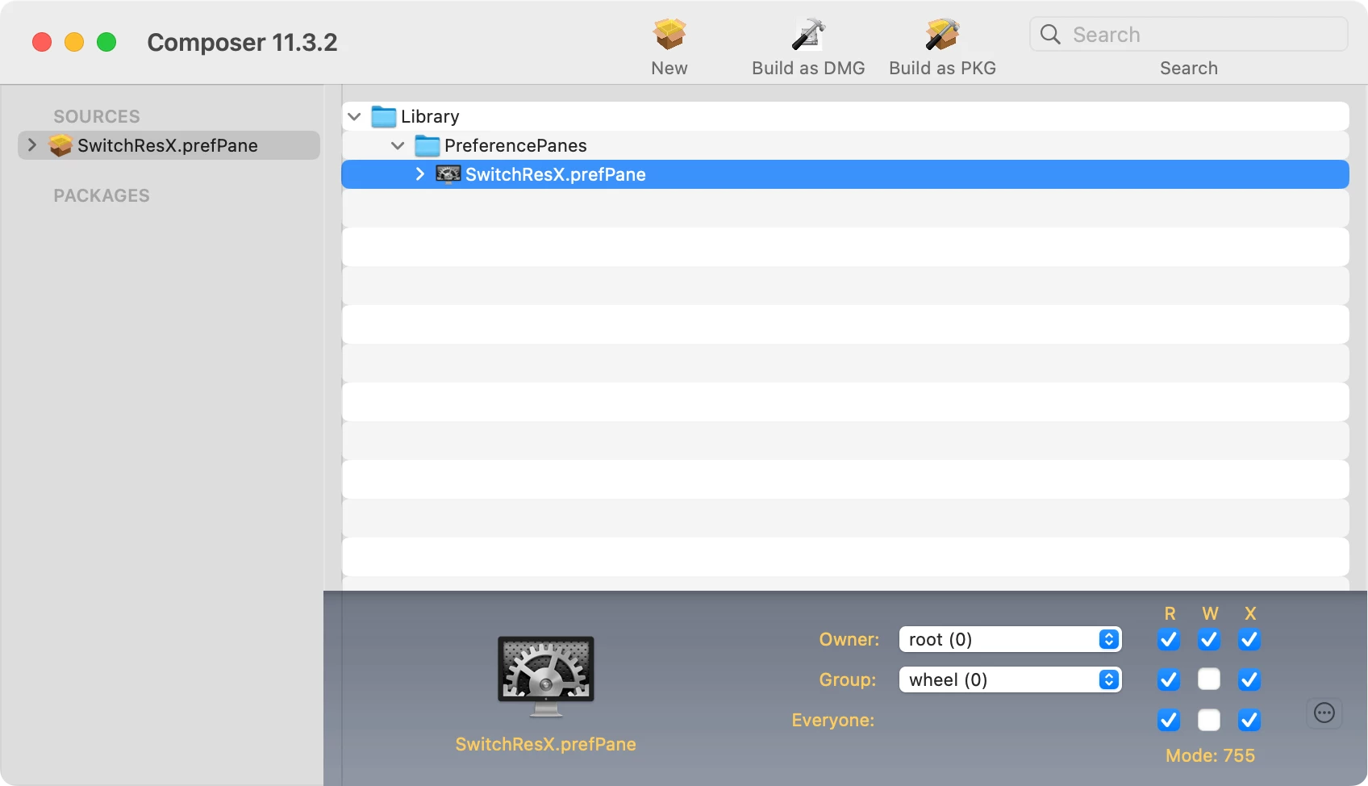Click the Owner: label
This screenshot has height=786, width=1368.
pos(849,639)
